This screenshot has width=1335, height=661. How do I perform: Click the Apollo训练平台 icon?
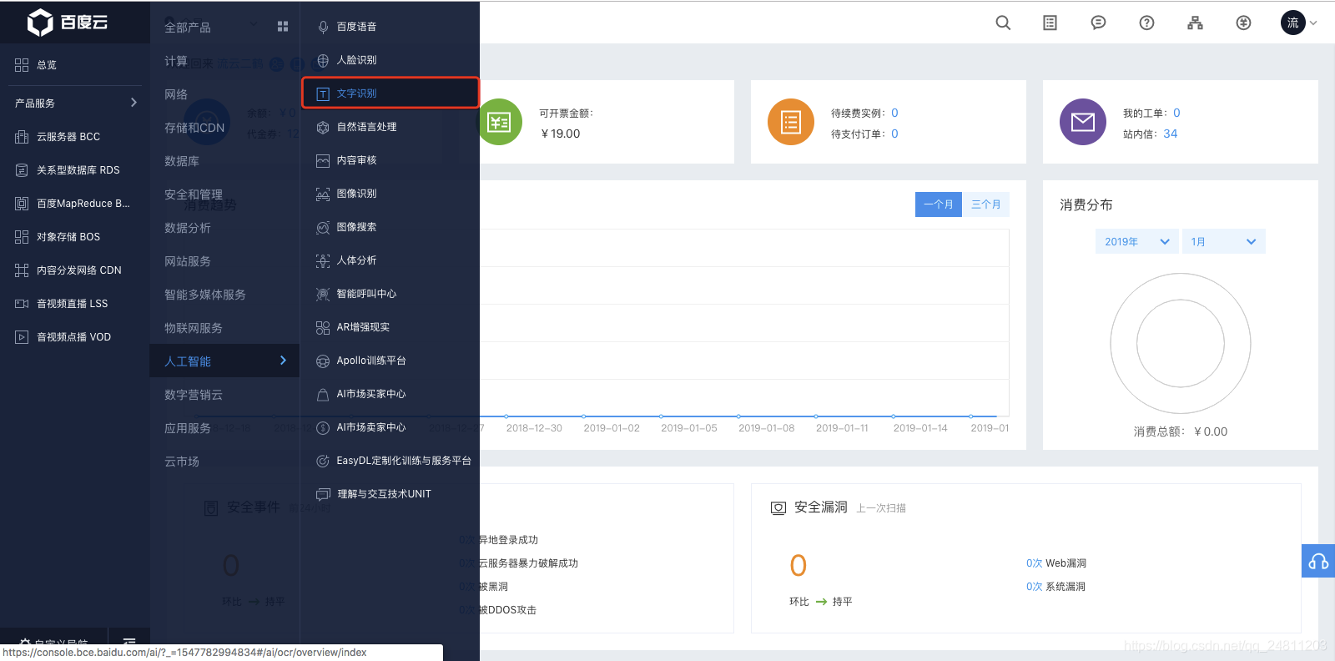coord(323,361)
